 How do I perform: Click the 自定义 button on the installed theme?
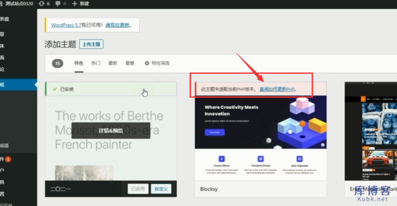(x=161, y=189)
